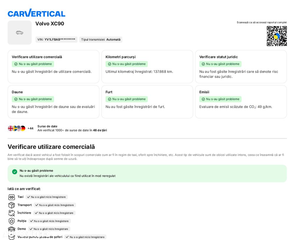Click the Taxi row checkmark
The image size is (295, 240).
tap(29, 197)
